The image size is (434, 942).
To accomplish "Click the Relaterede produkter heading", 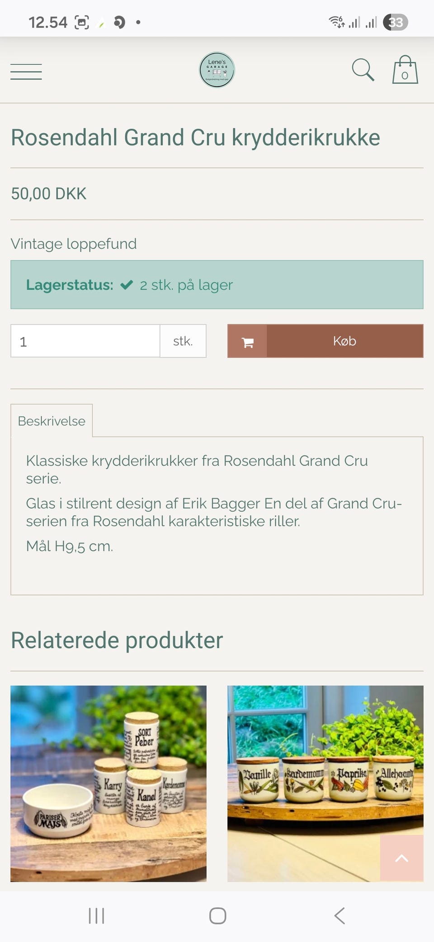I will click(117, 640).
